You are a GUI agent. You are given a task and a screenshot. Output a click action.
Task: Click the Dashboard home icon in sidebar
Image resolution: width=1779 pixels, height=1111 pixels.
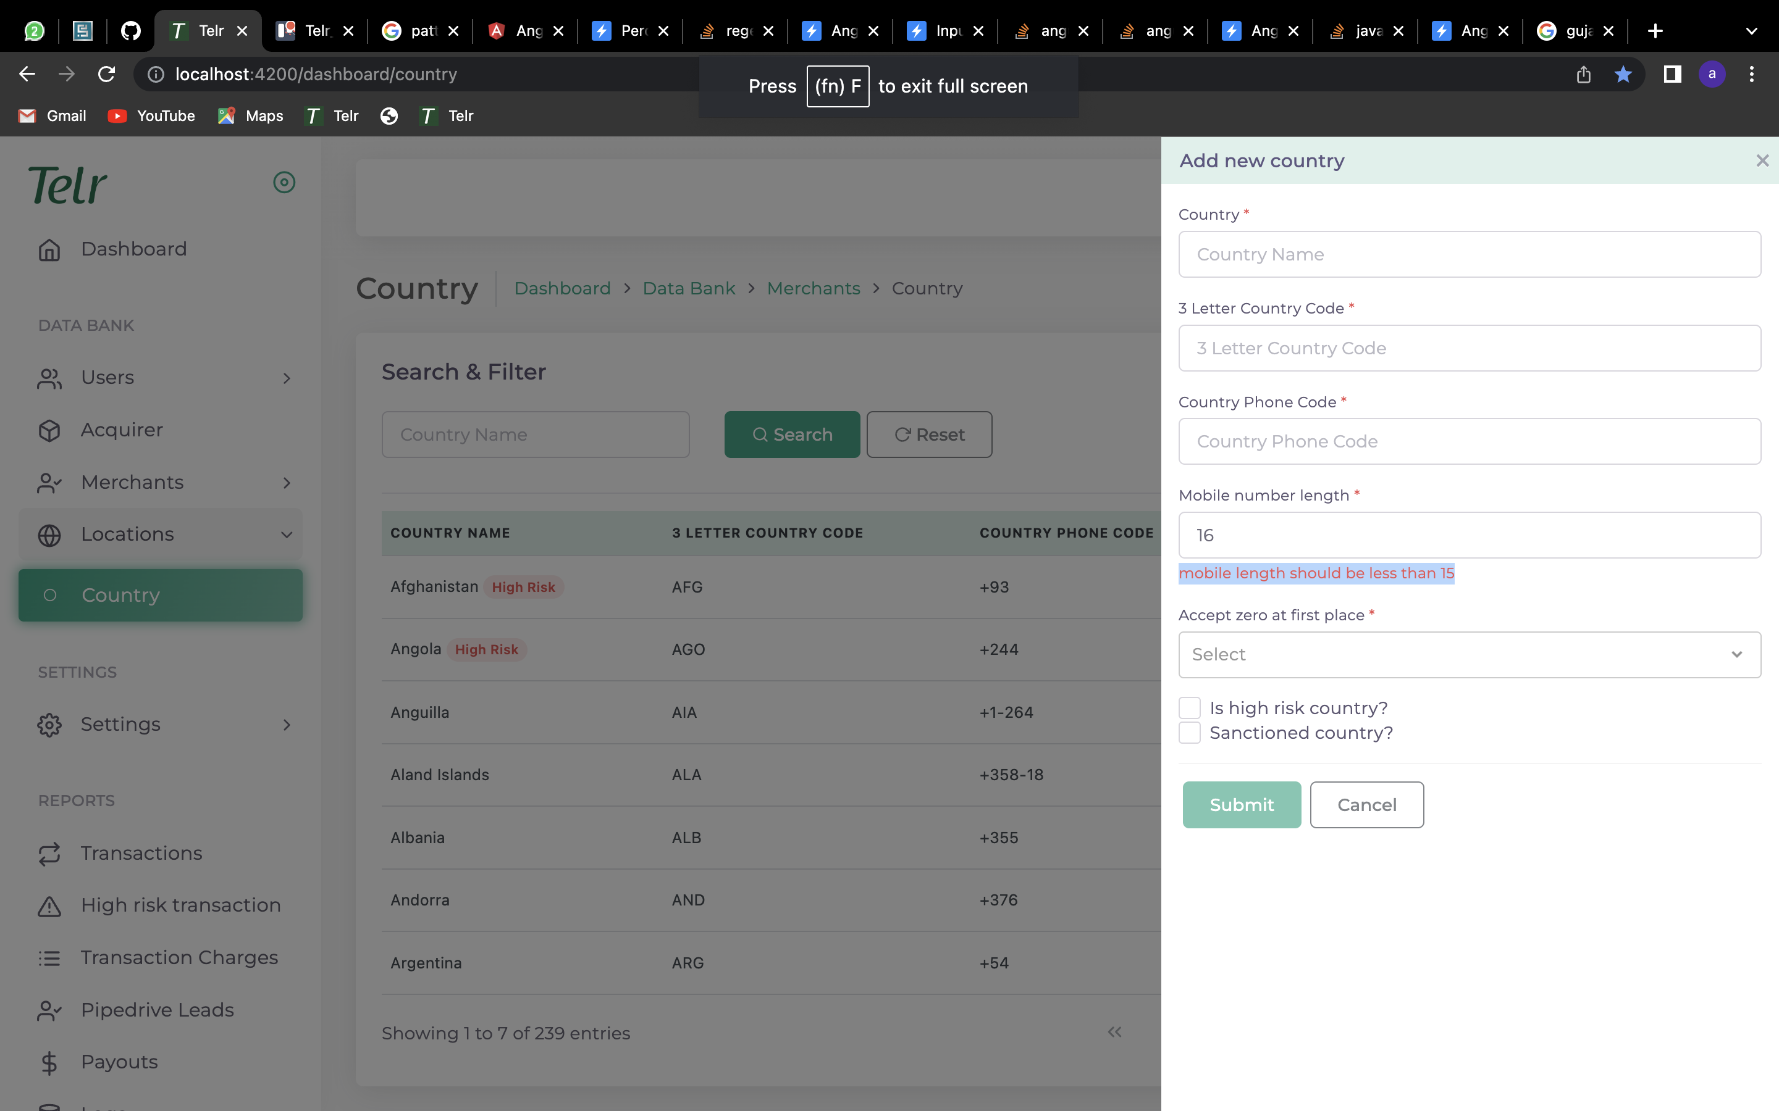[49, 250]
